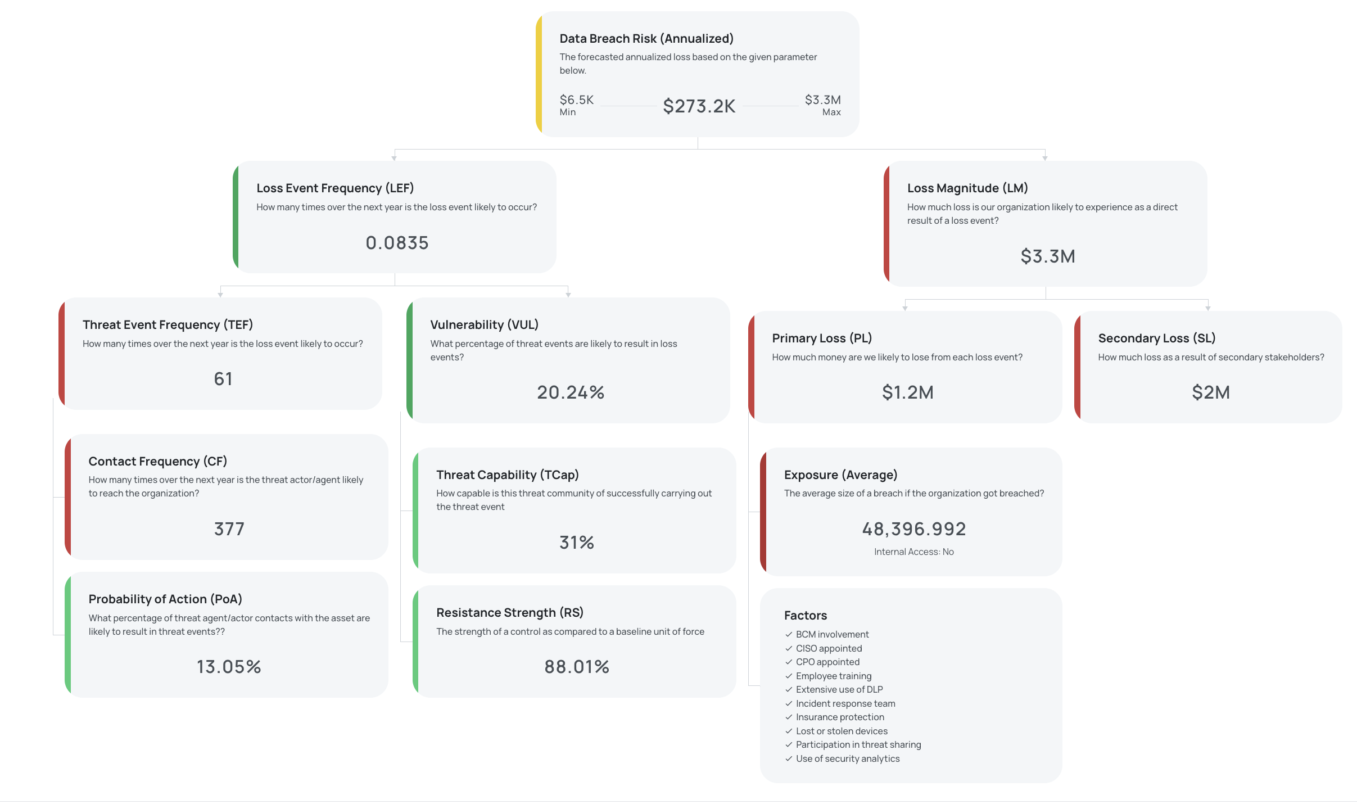Click the Secondary Loss $2M value
Viewport: 1357px width, 804px height.
pos(1210,392)
